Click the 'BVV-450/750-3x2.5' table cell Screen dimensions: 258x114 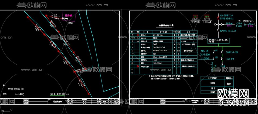tap(162, 51)
